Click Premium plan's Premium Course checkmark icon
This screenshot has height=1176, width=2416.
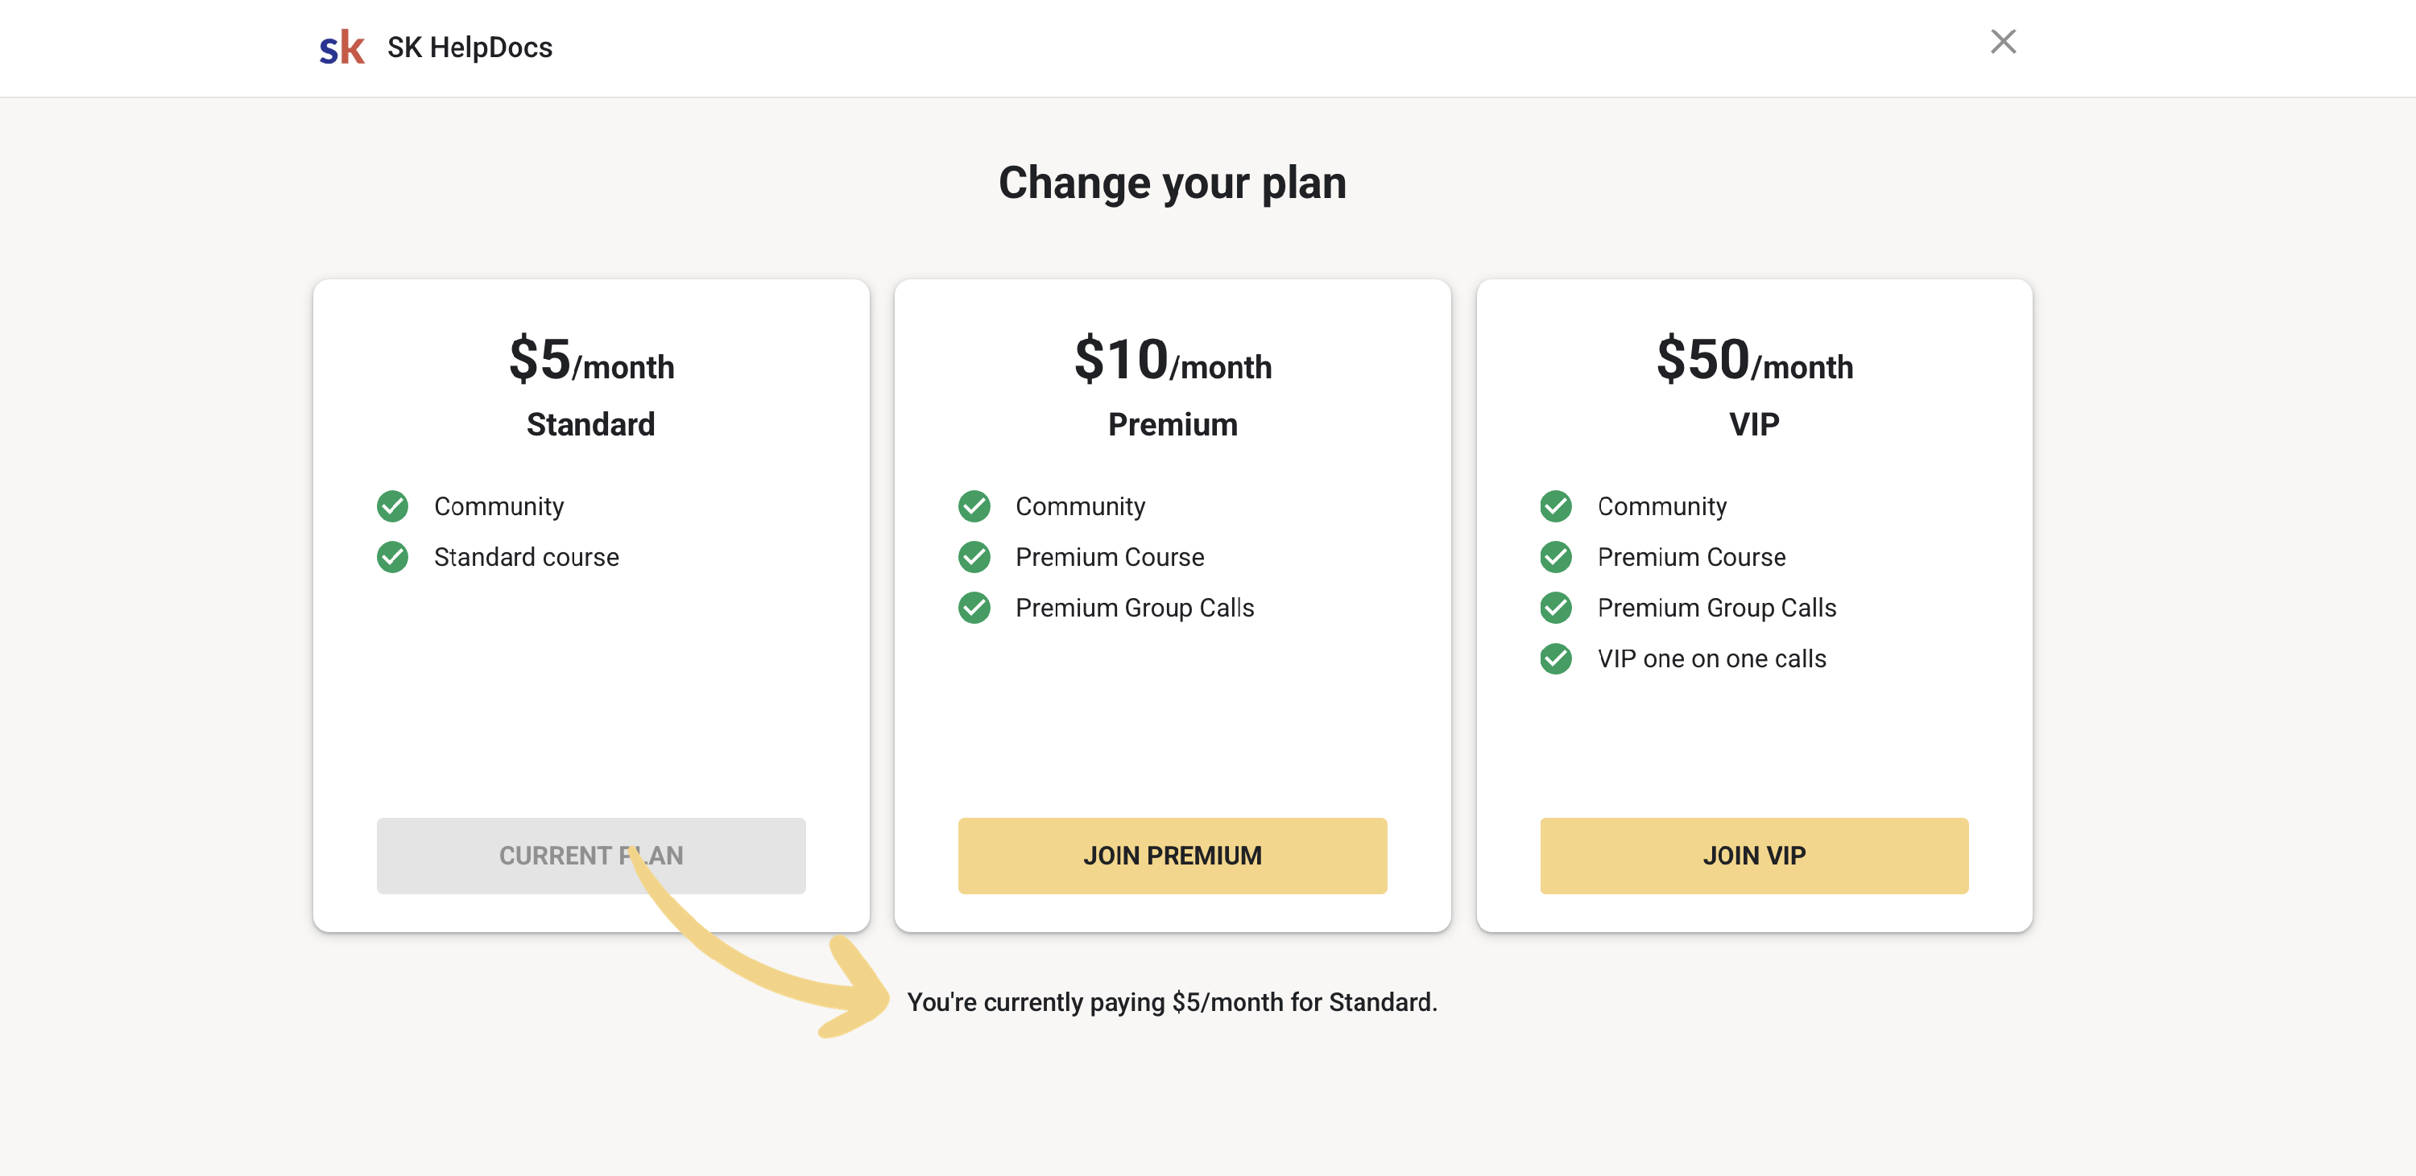974,557
